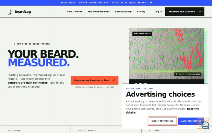This screenshot has width=212, height=133.
Task: Open the Pricing page
Action: (x=141, y=11)
